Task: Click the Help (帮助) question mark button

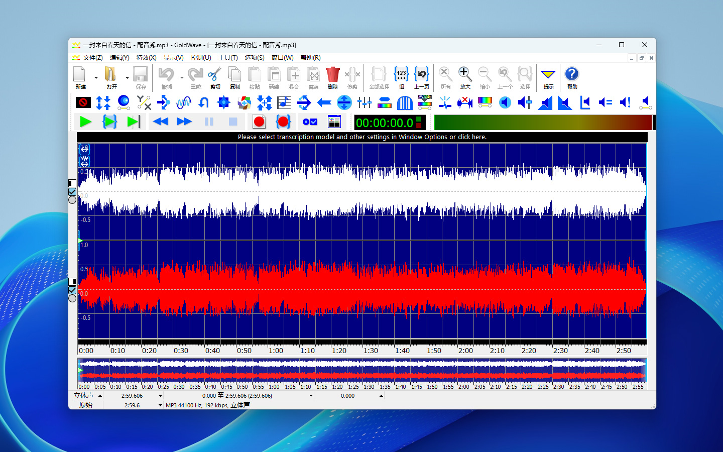Action: click(572, 78)
